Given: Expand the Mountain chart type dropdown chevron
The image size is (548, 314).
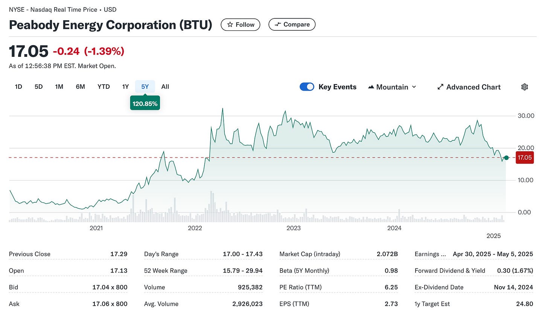Looking at the screenshot, I should click(x=414, y=87).
